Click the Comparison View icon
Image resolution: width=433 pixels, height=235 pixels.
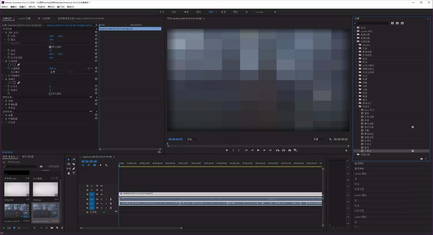pyautogui.click(x=295, y=150)
